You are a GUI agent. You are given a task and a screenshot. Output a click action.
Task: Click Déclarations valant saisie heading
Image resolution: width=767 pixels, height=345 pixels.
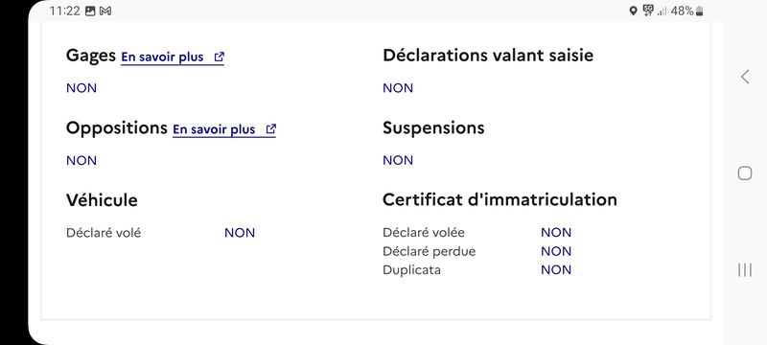coord(488,56)
